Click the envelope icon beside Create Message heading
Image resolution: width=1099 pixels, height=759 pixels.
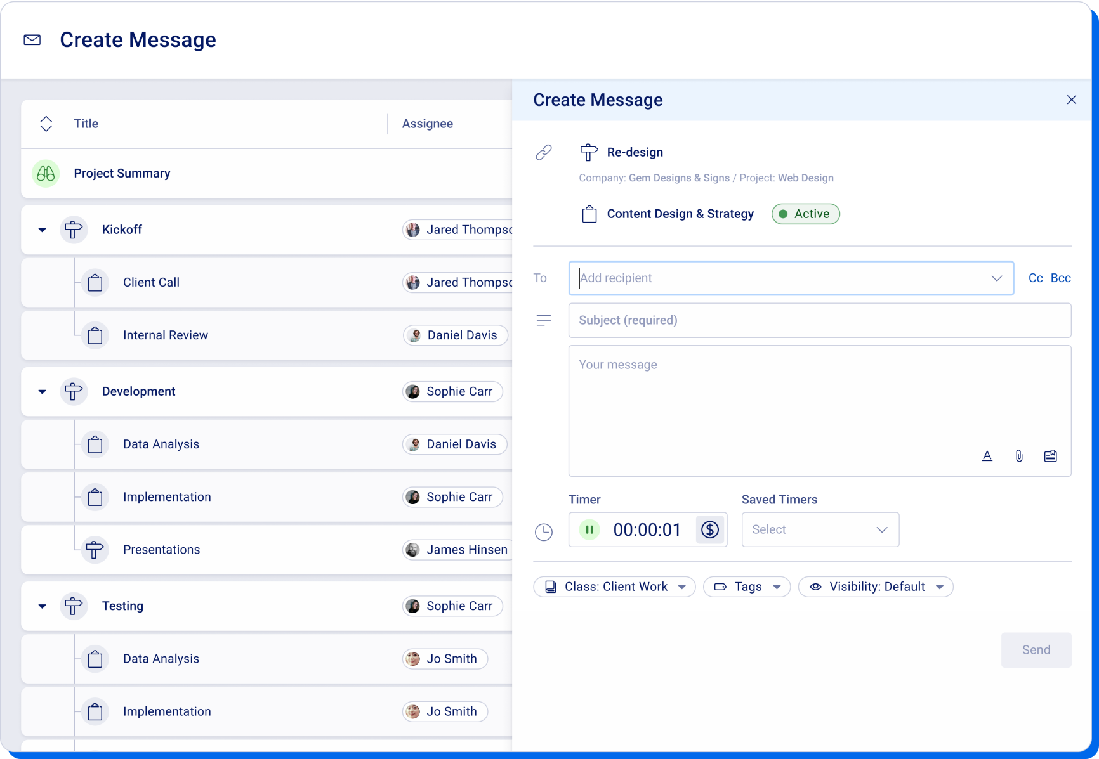coord(31,39)
